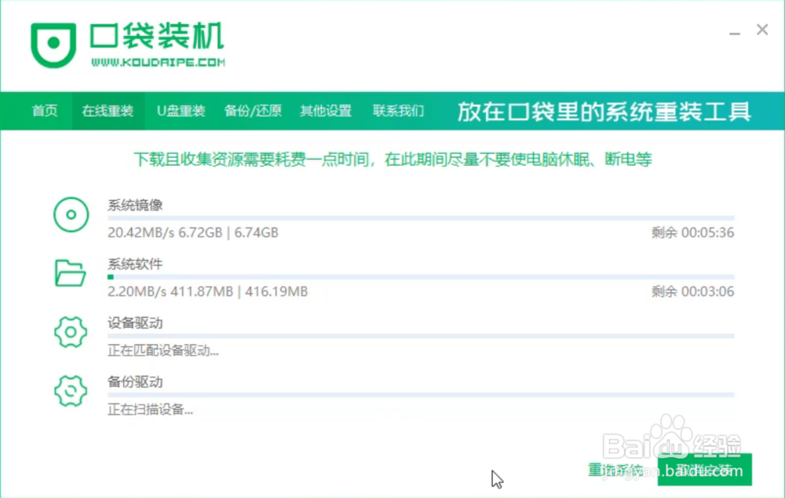This screenshot has height=498, width=785.
Task: Click the 设备驱动 progress bar
Action: [x=421, y=336]
